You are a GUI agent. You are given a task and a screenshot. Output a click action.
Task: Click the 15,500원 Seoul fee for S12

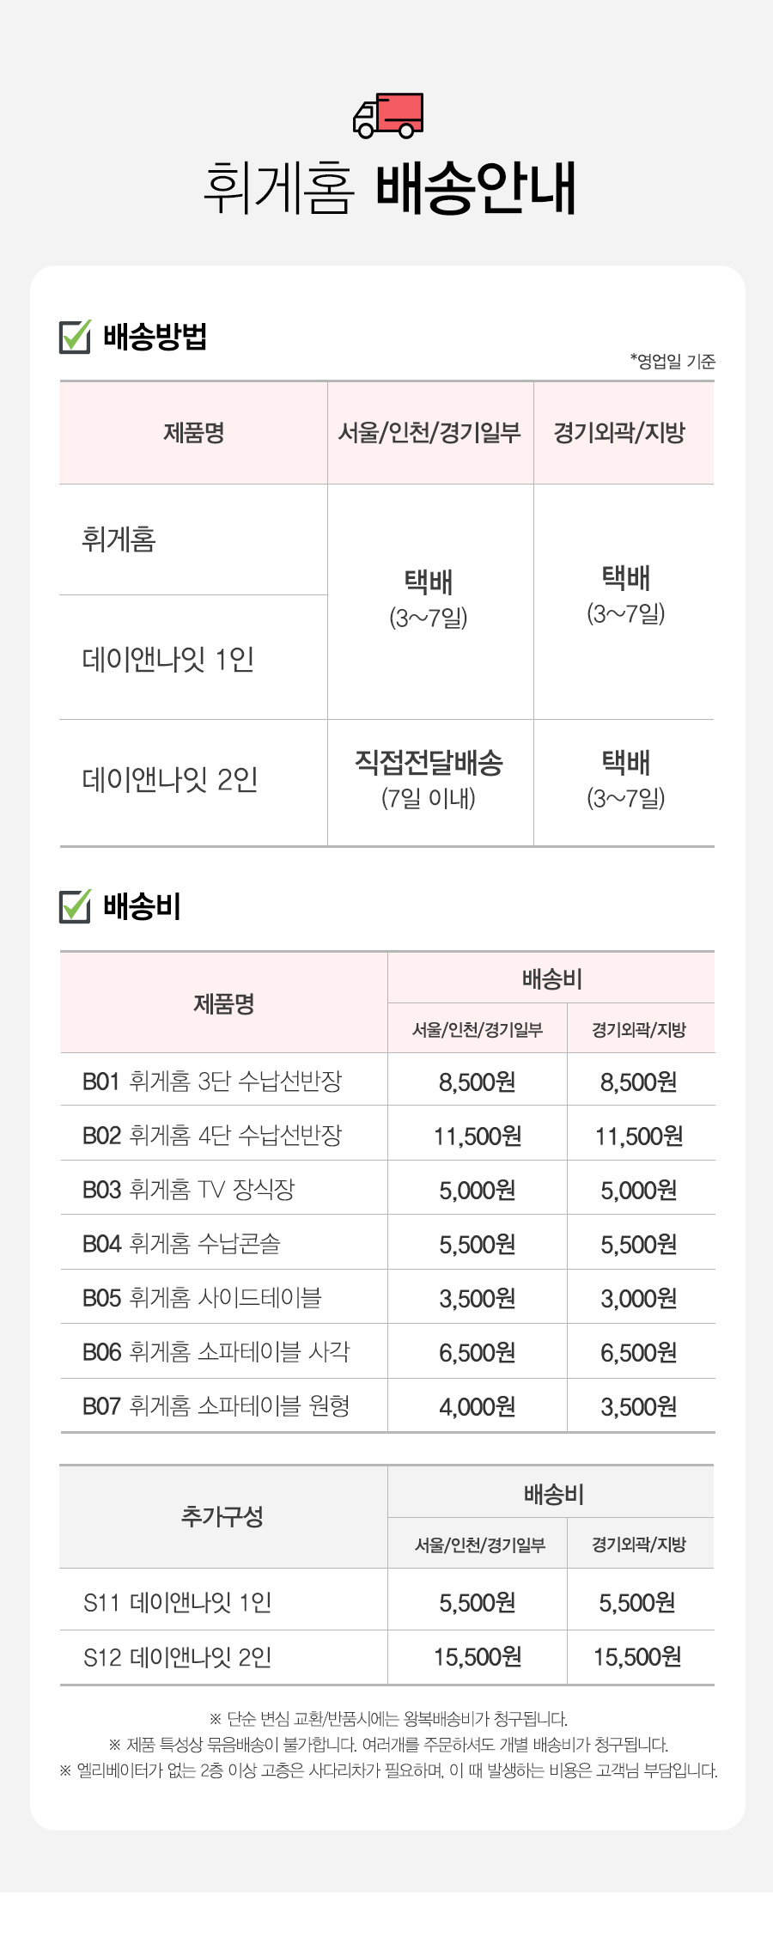tap(478, 1657)
